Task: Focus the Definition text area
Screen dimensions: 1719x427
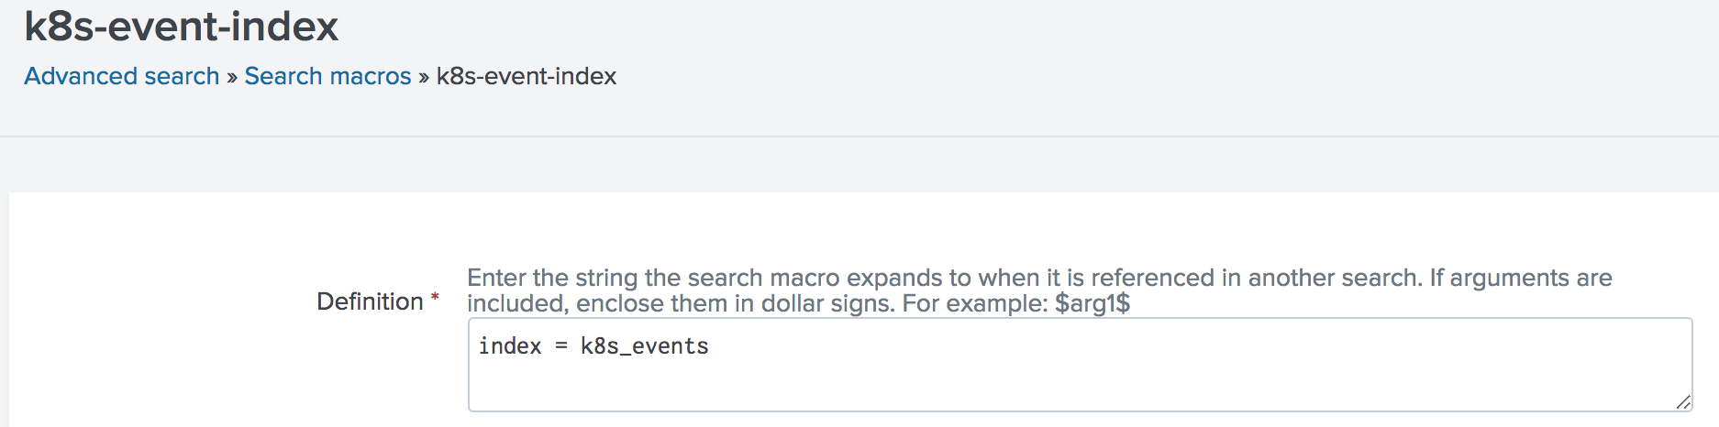Action: pos(1080,365)
